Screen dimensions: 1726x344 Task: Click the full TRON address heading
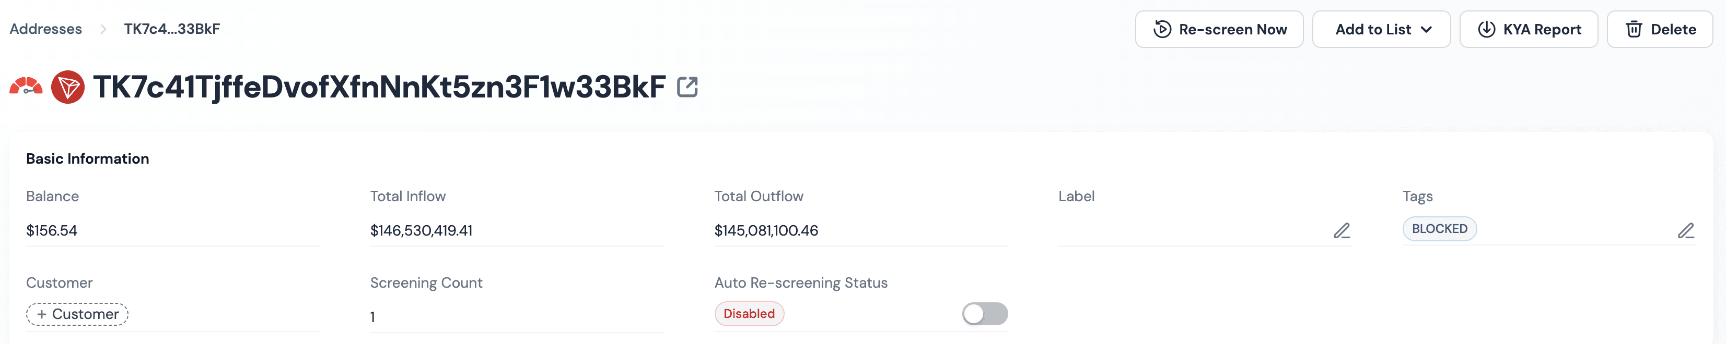[x=379, y=87]
